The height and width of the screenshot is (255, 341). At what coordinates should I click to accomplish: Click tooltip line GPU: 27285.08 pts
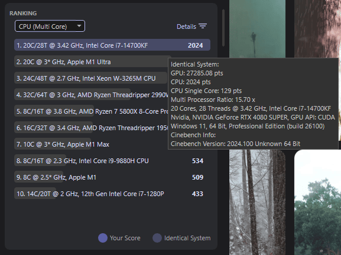pyautogui.click(x=197, y=73)
